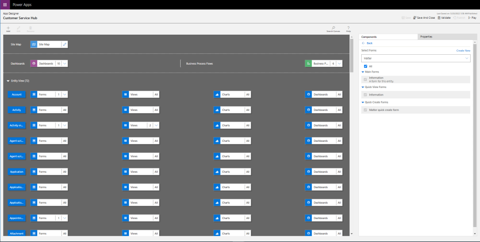Click the Add plus icon in toolbar
The height and width of the screenshot is (242, 480).
[x=8, y=29]
